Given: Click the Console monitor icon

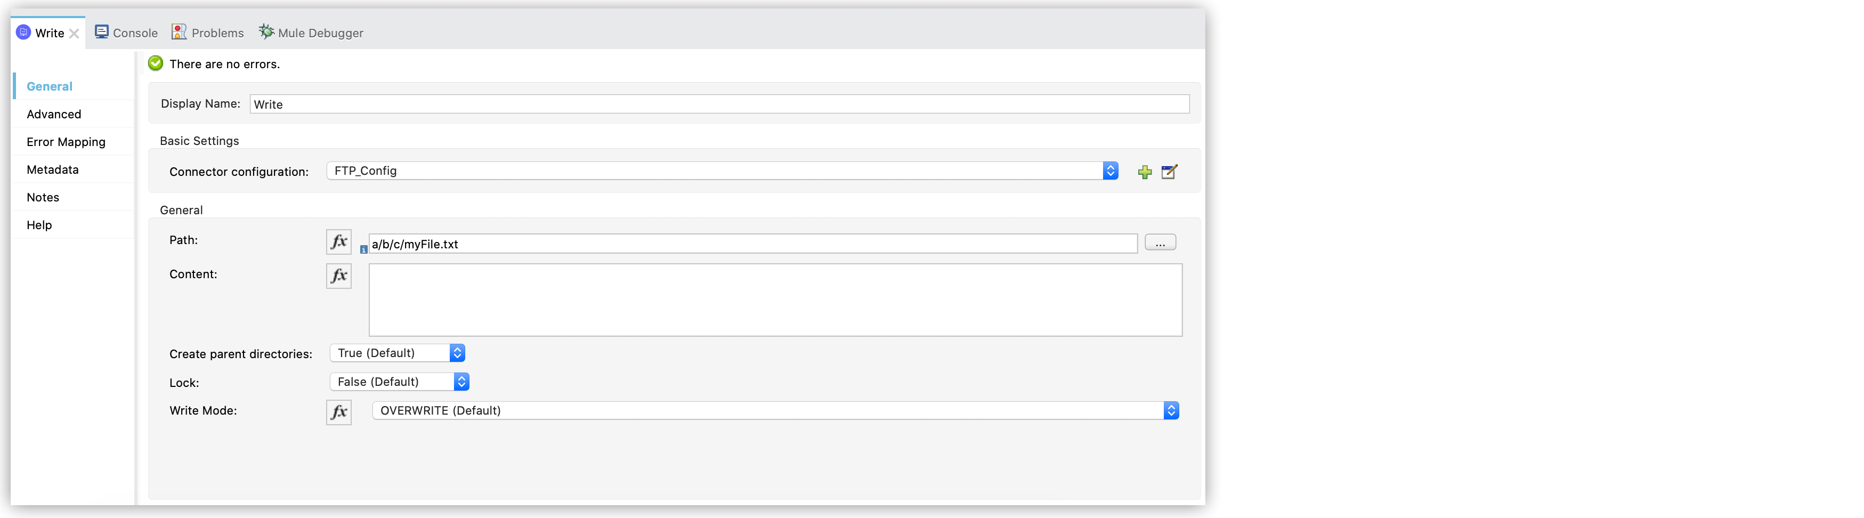Looking at the screenshot, I should [x=102, y=32].
